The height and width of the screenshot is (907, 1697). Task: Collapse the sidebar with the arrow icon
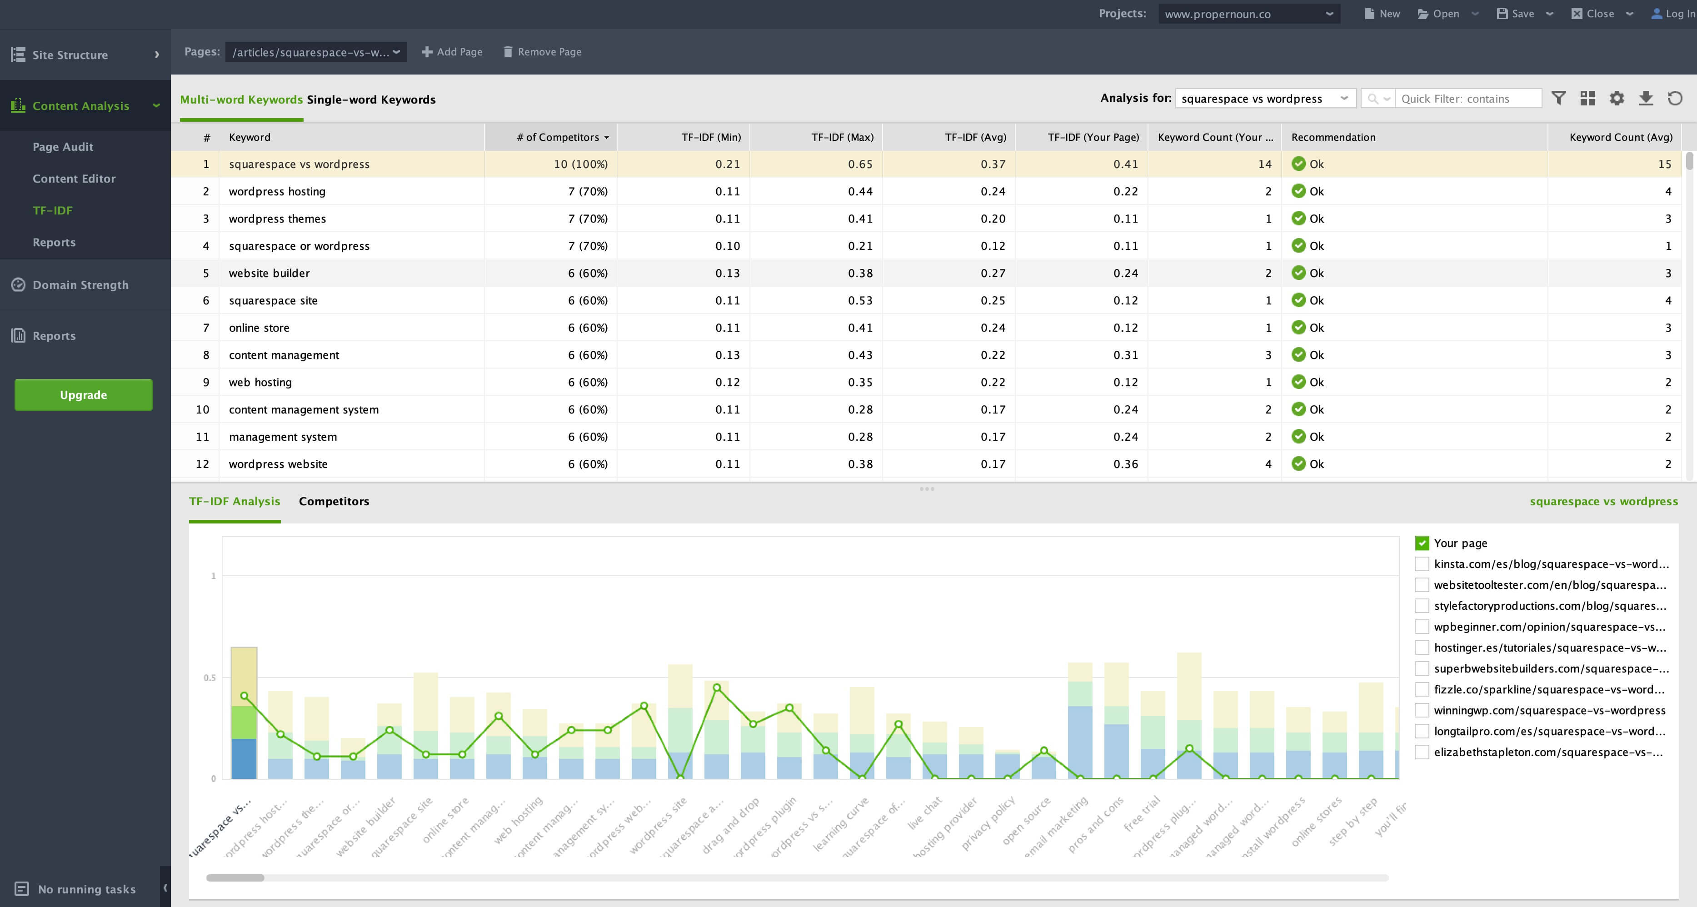tap(165, 887)
